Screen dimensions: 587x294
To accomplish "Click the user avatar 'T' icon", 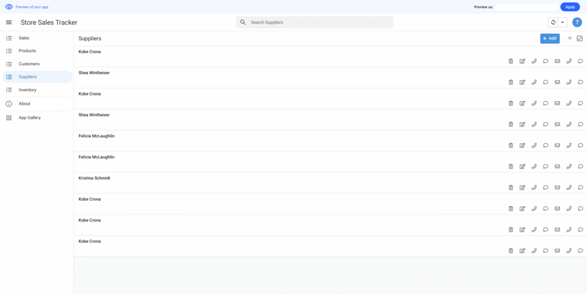I will pyautogui.click(x=577, y=22).
